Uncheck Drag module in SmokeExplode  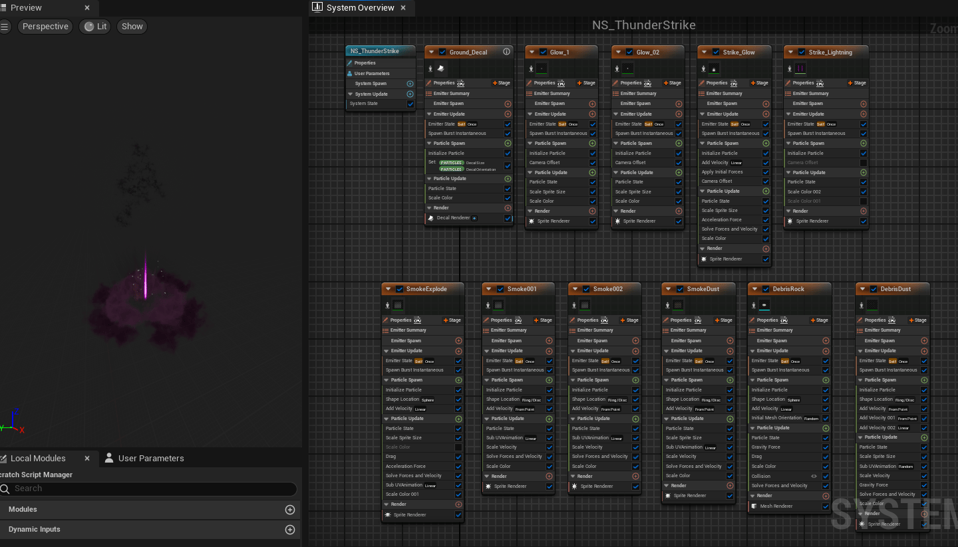click(458, 457)
